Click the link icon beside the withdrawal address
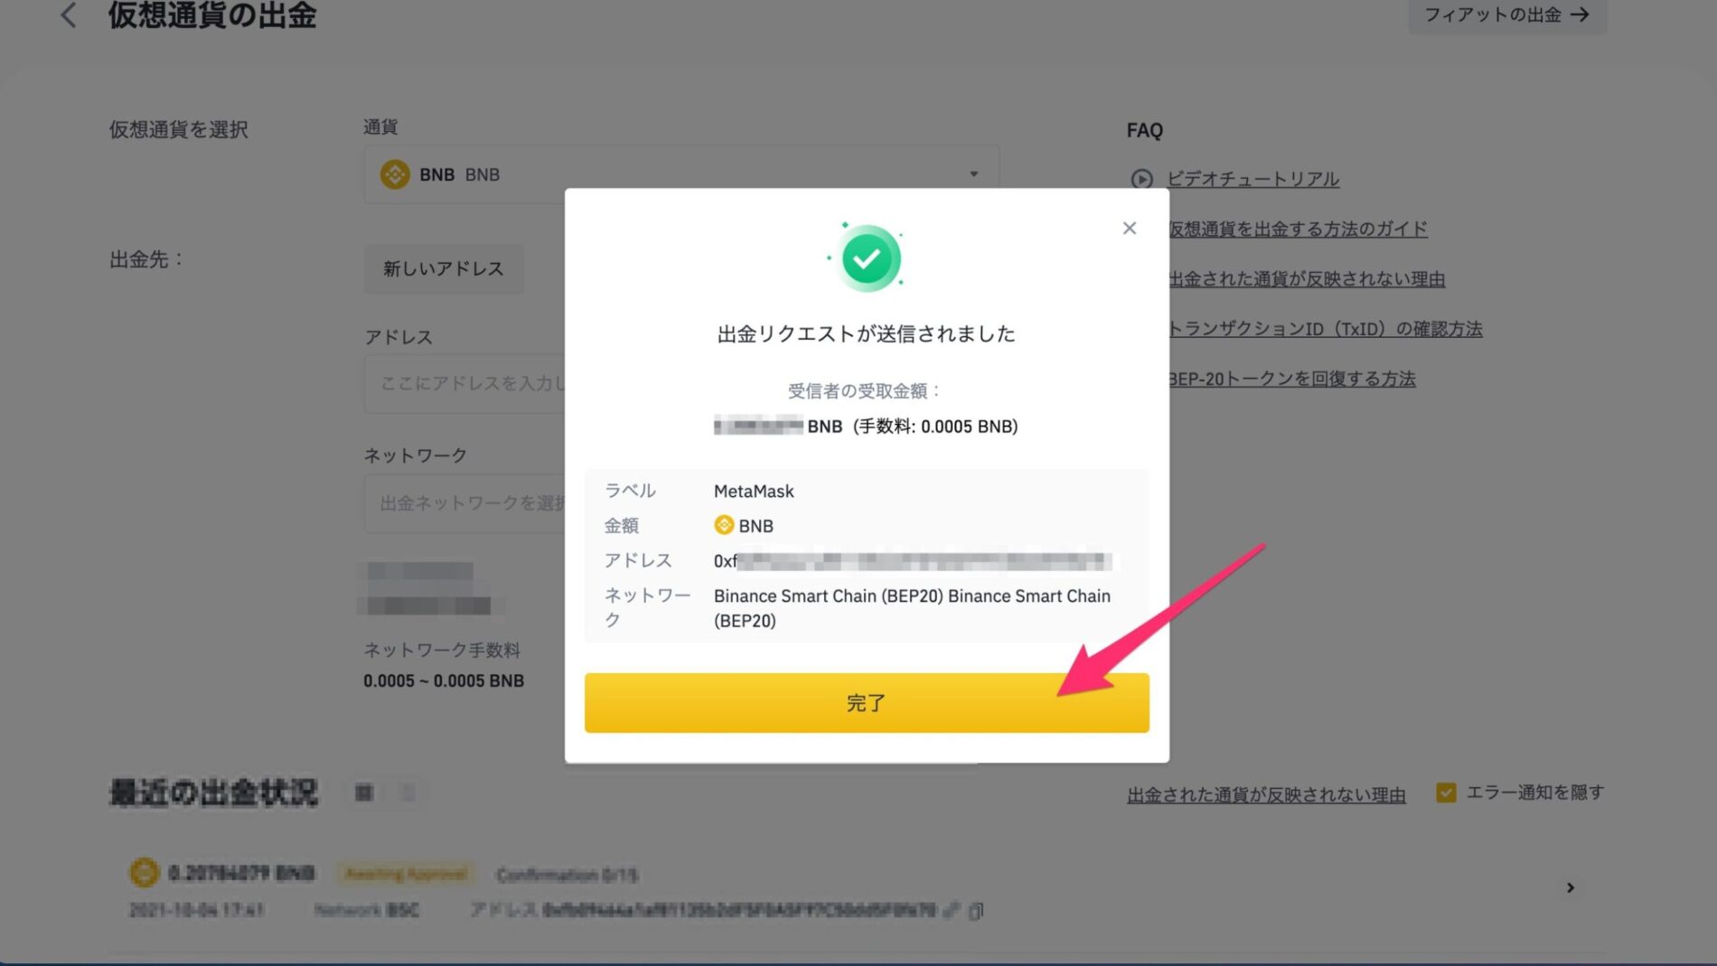This screenshot has width=1717, height=966. tap(951, 911)
